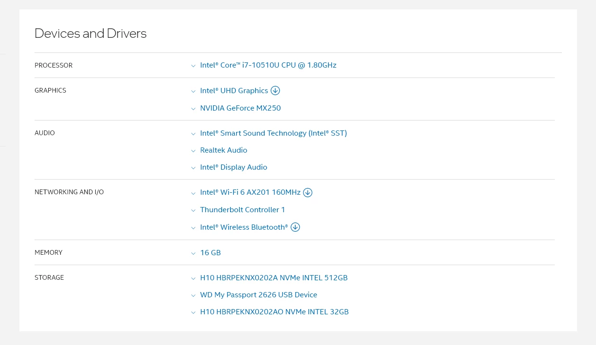Open H10 HBRPEKNX0202AO NVMe INTEL 32GB link
This screenshot has height=345, width=596.
[x=274, y=312]
